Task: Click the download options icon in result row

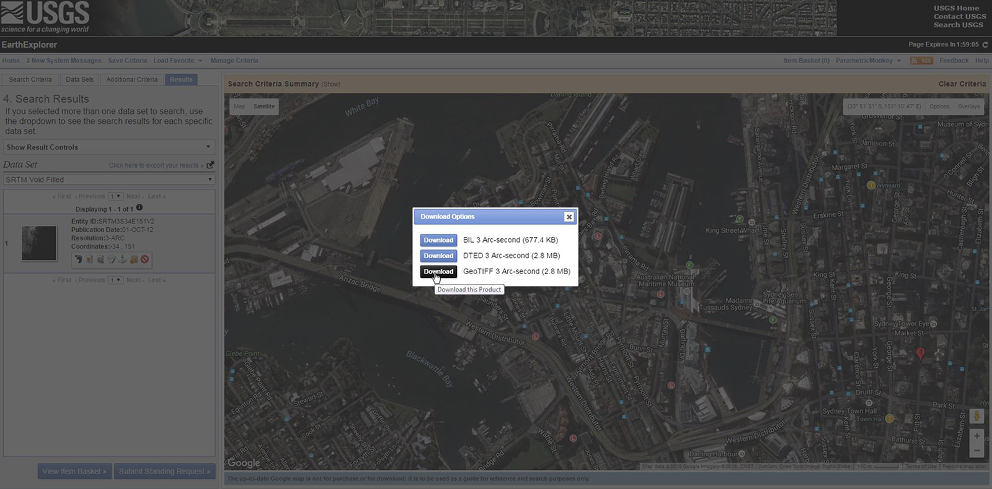Action: (x=123, y=259)
